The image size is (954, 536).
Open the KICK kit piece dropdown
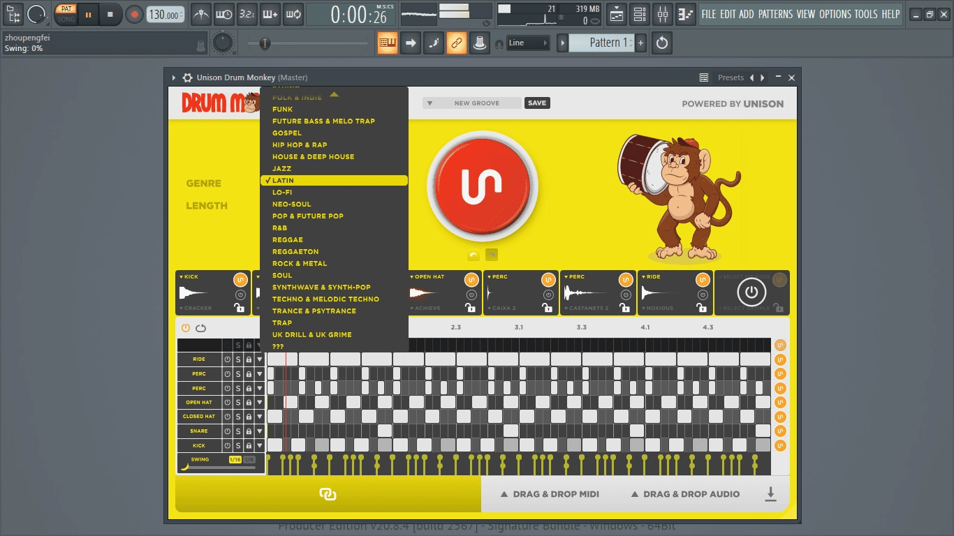click(x=189, y=277)
